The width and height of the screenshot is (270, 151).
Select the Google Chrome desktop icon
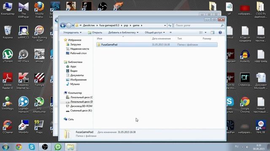coord(245,105)
